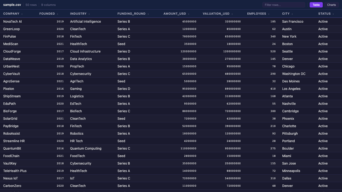Click the Des Moines city cell
Screen dimensions: 342x192
[297, 81]
